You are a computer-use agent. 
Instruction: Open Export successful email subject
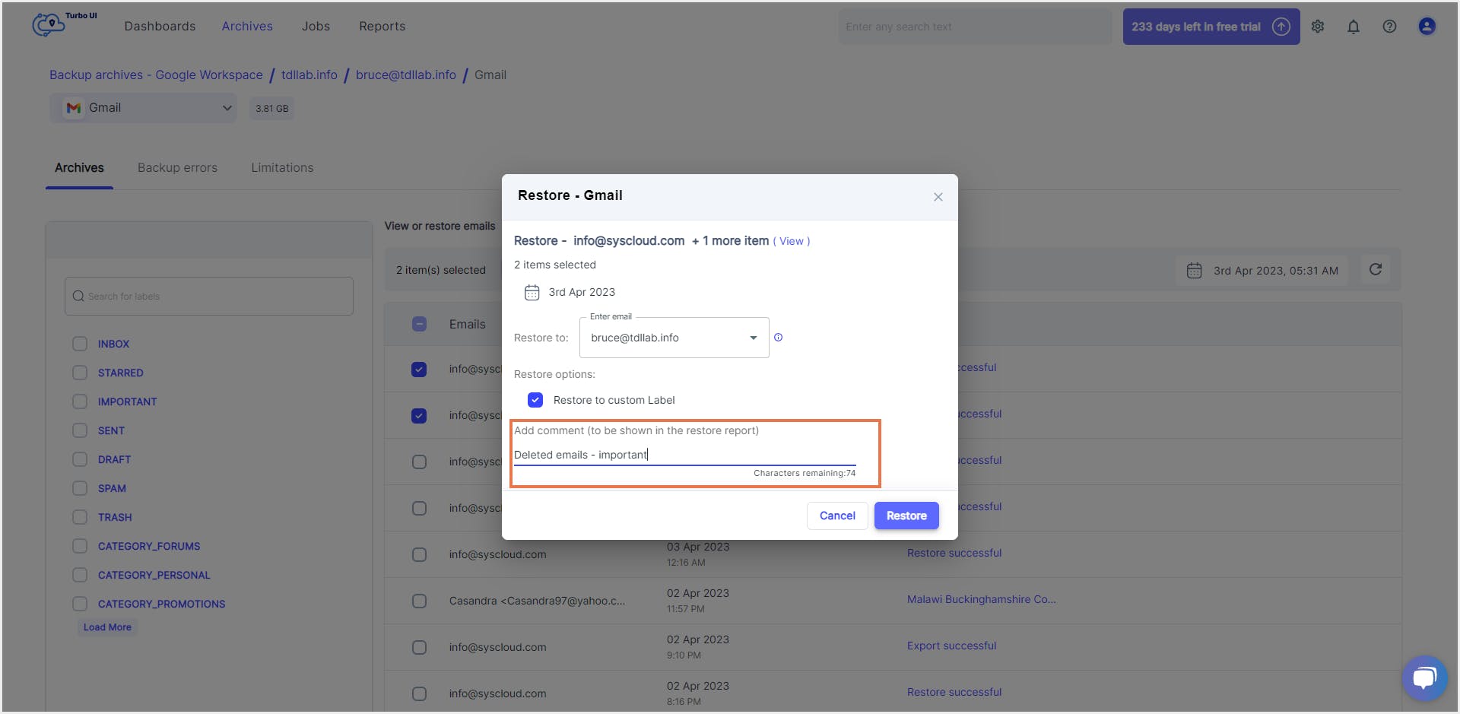951,646
